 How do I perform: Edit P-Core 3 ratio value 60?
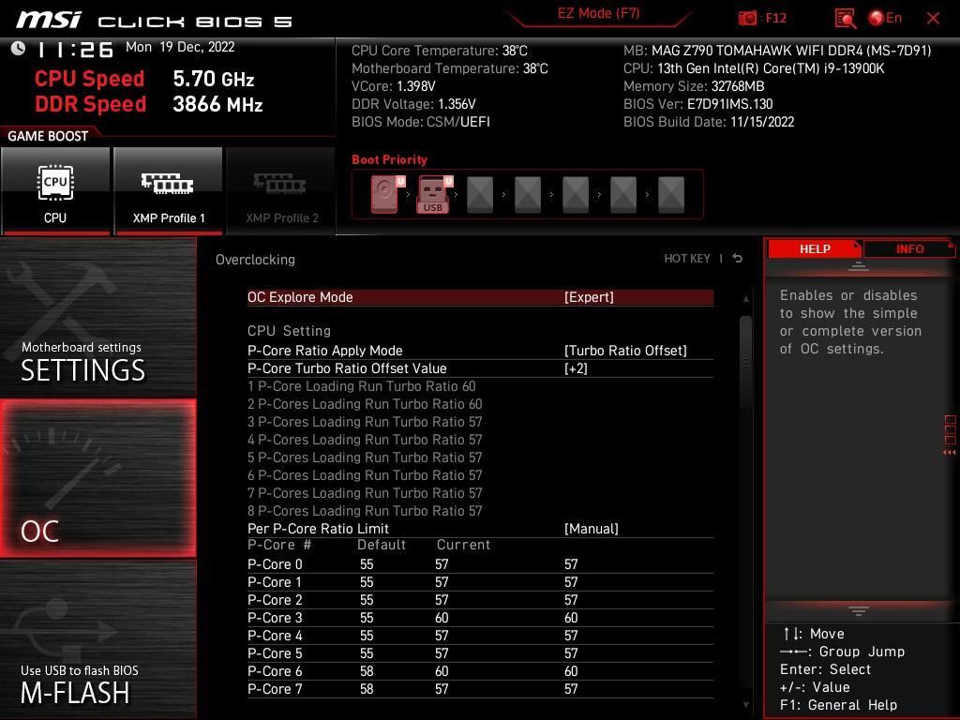pos(571,618)
